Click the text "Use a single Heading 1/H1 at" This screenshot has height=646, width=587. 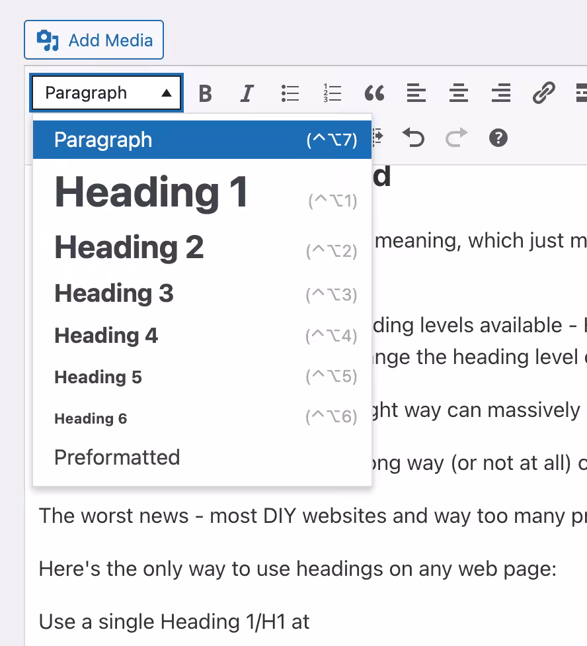tap(174, 622)
